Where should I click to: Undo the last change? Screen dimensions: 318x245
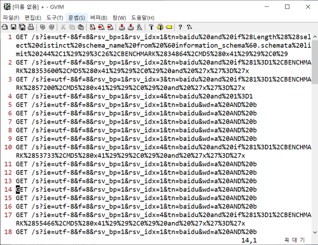(43, 27)
